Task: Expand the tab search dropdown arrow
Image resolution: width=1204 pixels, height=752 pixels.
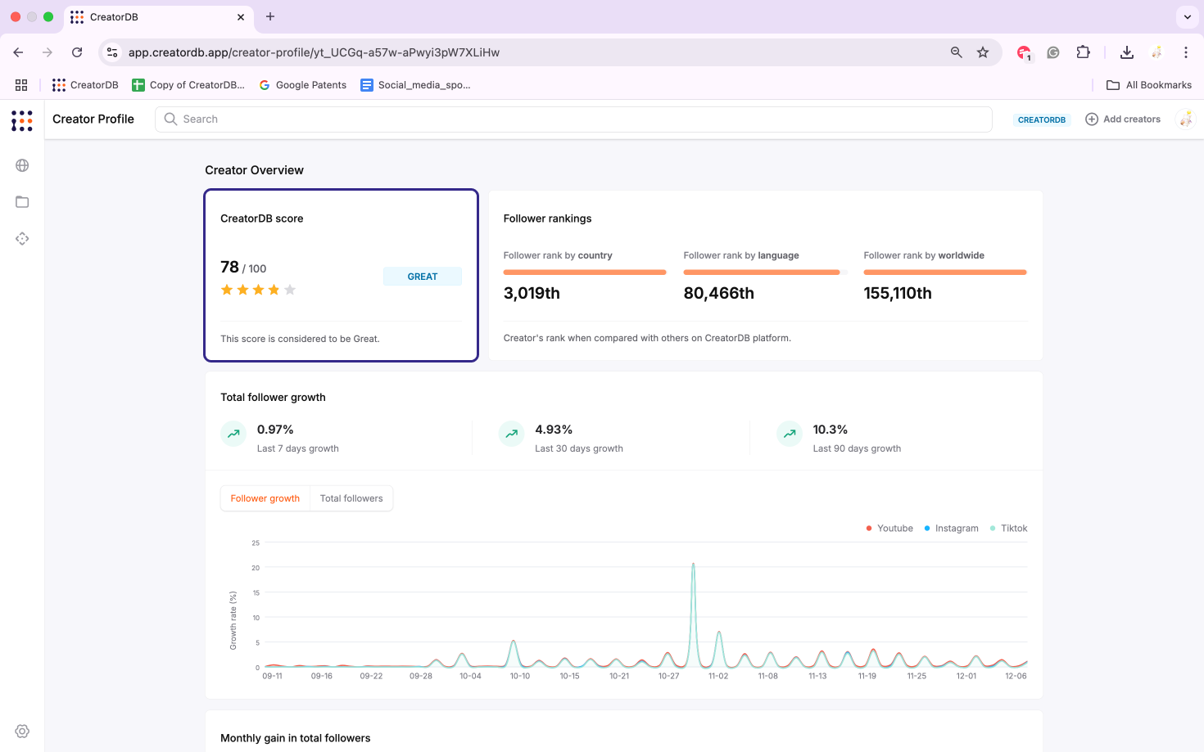Action: click(1187, 17)
